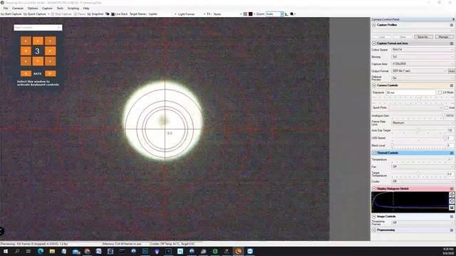Click the zoom magnifier icon in toolbar
This screenshot has height=256, width=456.
tap(292, 14)
